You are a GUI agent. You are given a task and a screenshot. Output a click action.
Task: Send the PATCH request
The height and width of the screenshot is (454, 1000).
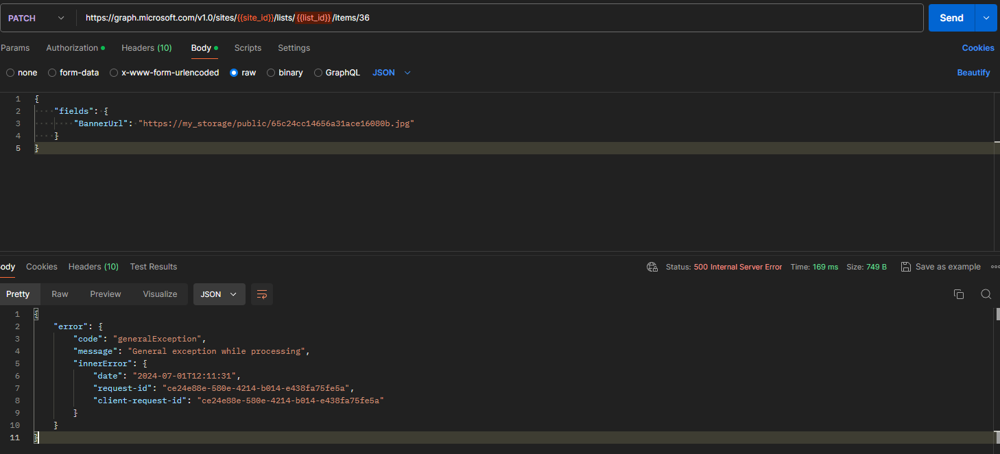pos(951,18)
